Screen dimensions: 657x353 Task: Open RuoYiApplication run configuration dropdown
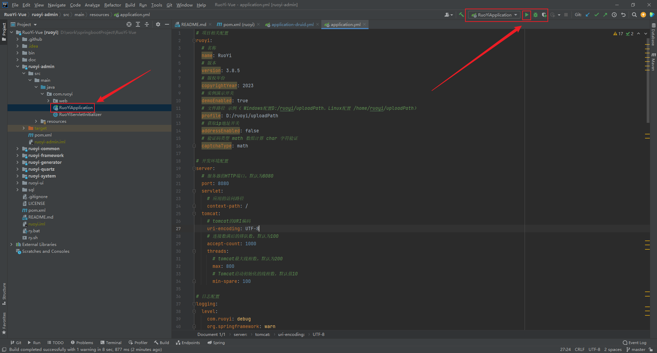coord(494,15)
